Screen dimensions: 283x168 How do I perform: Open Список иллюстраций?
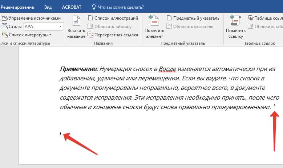116,18
